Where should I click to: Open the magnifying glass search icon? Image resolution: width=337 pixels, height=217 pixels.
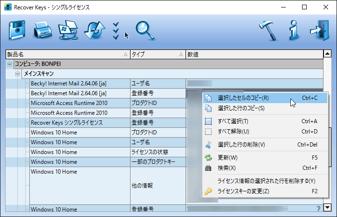pyautogui.click(x=145, y=31)
